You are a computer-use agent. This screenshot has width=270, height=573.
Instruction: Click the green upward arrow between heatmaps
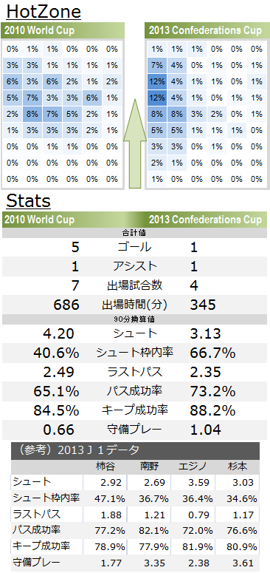(x=135, y=143)
